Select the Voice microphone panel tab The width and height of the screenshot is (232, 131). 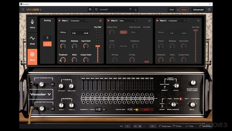coord(32,24)
